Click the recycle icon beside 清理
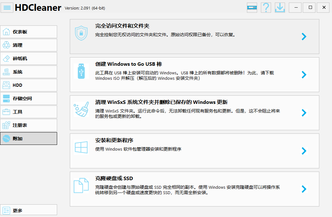The width and height of the screenshot is (332, 217). (6, 45)
